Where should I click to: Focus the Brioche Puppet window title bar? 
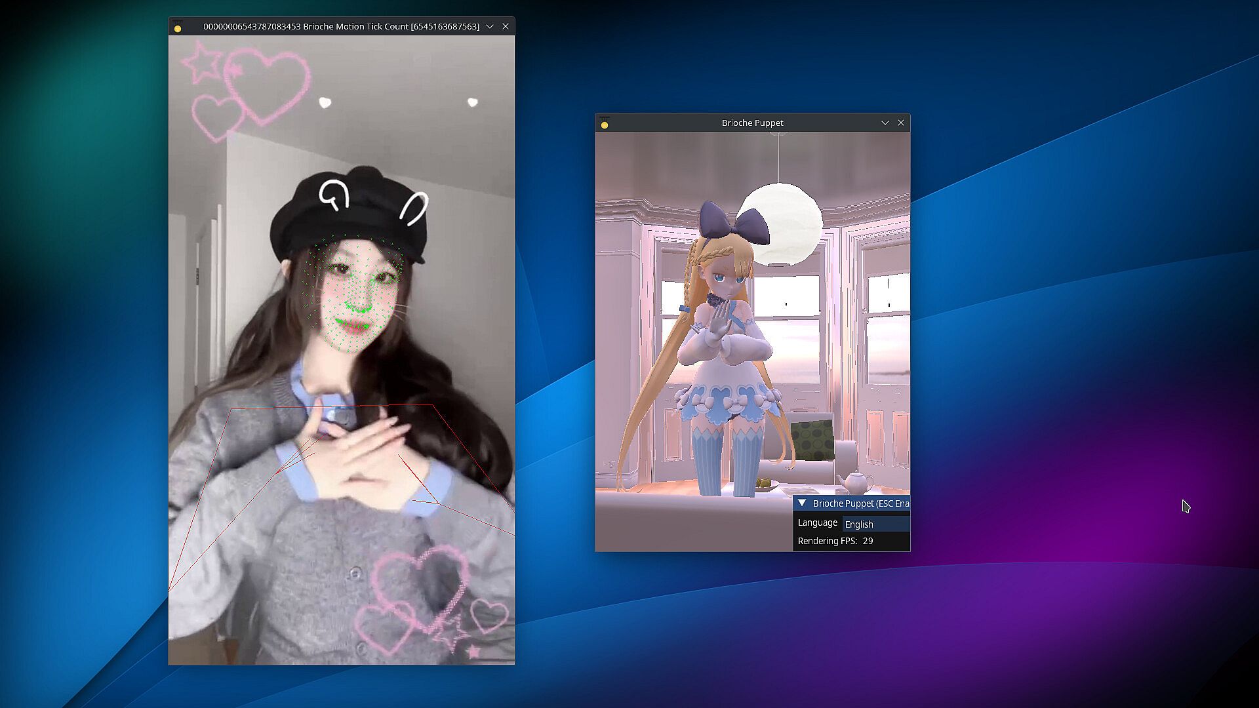(x=752, y=123)
